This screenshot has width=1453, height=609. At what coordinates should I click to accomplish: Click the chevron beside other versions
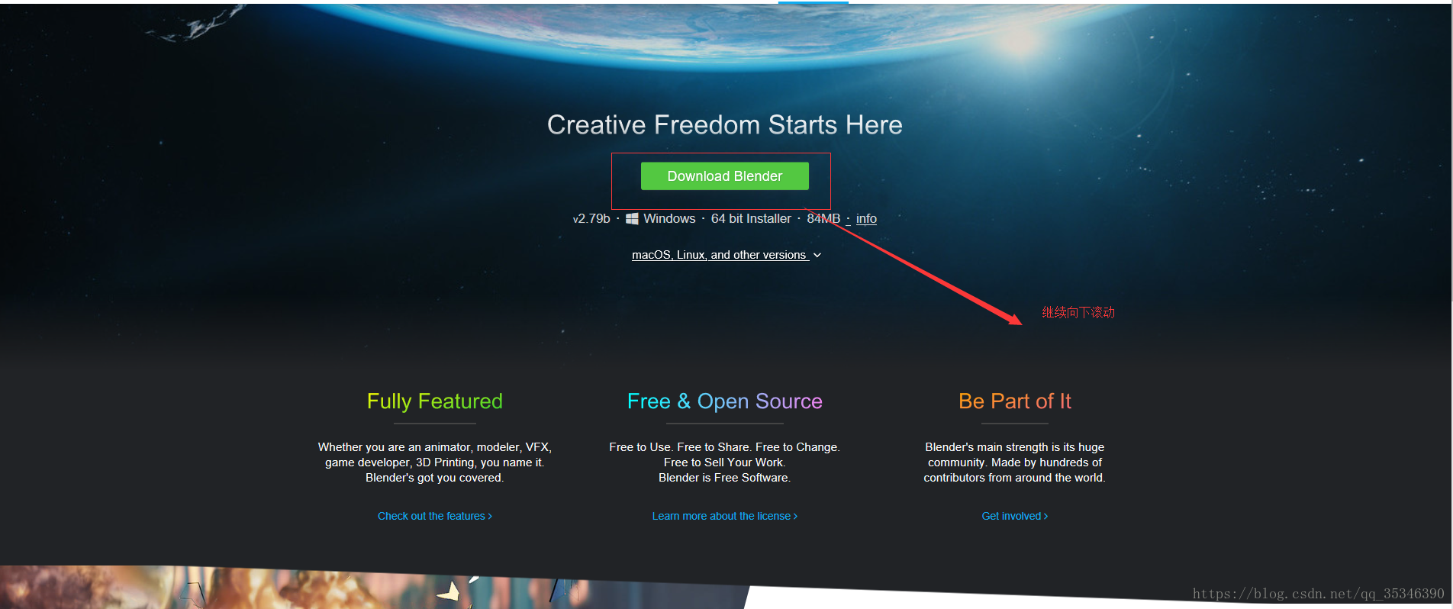point(817,255)
